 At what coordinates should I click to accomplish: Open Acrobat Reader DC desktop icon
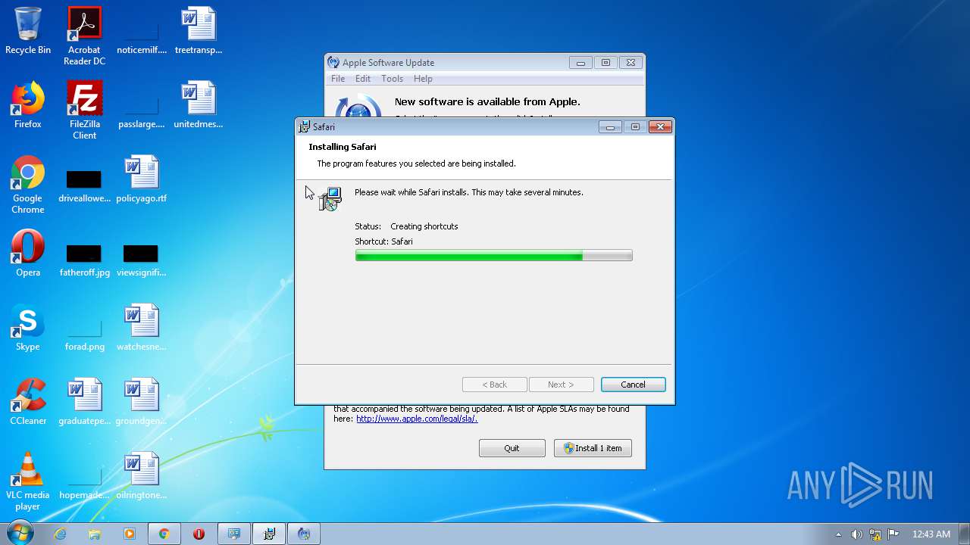click(84, 36)
